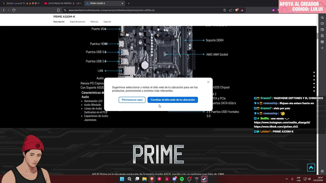Image resolution: width=326 pixels, height=183 pixels.
Task: Open the red play-button app on the taskbar
Action: (x=159, y=179)
